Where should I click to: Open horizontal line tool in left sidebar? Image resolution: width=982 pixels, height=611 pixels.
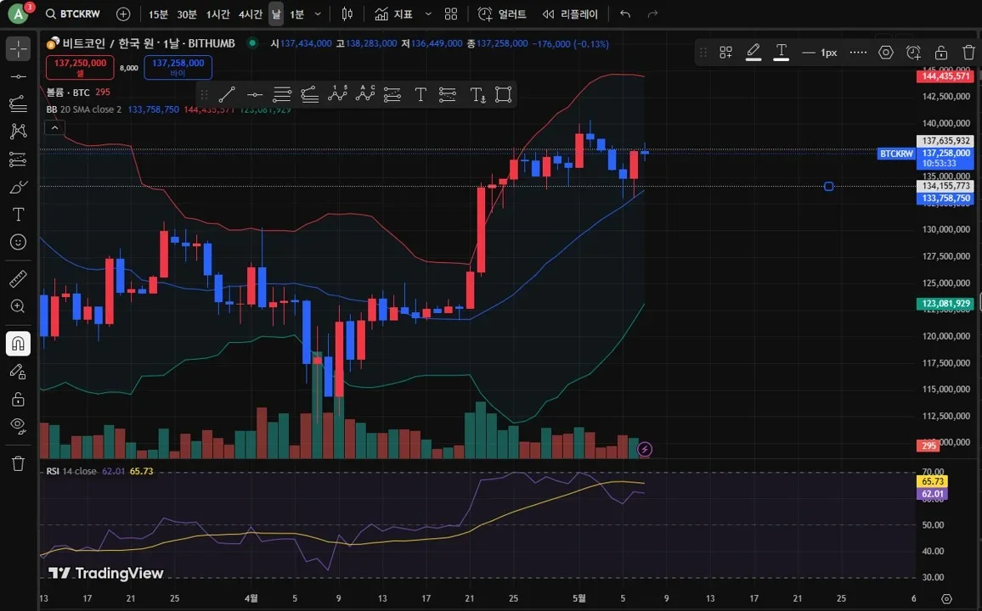point(18,76)
